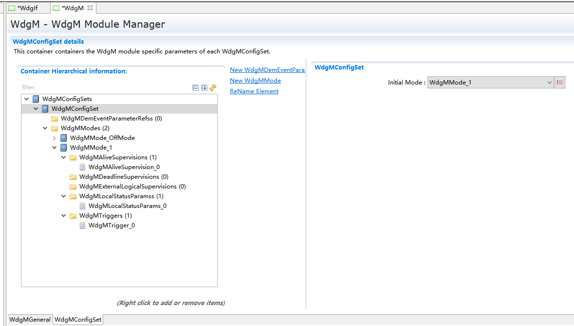
Task: Click the filter text field
Action: [x=97, y=87]
